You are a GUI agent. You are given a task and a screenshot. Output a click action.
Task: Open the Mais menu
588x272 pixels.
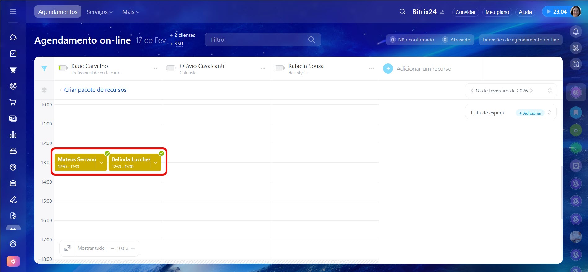(130, 12)
